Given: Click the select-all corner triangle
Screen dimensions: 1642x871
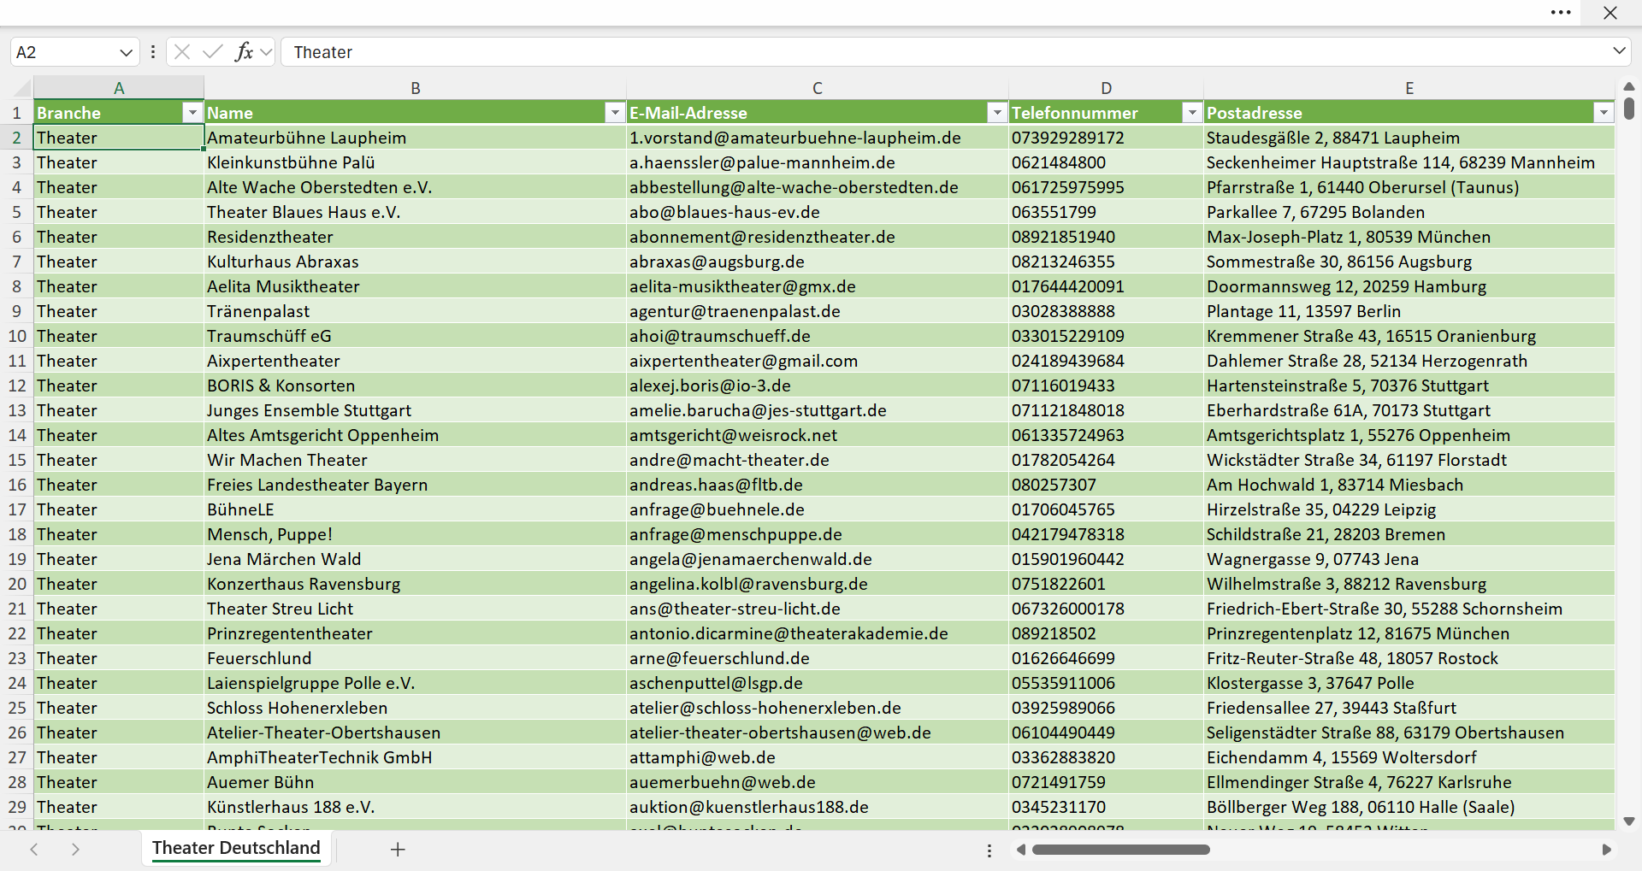Looking at the screenshot, I should coord(21,87).
